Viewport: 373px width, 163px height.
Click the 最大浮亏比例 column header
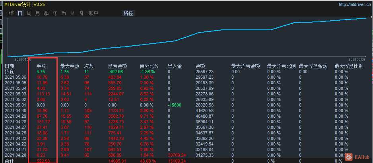282,66
